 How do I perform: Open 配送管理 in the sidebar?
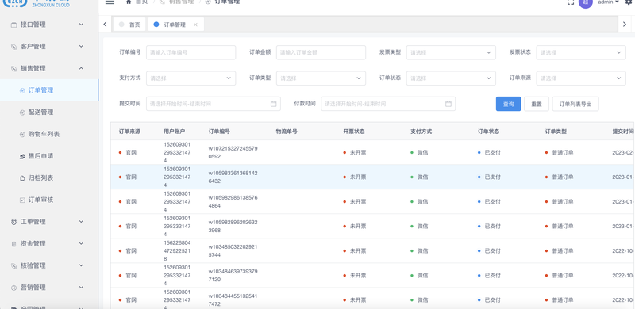40,112
